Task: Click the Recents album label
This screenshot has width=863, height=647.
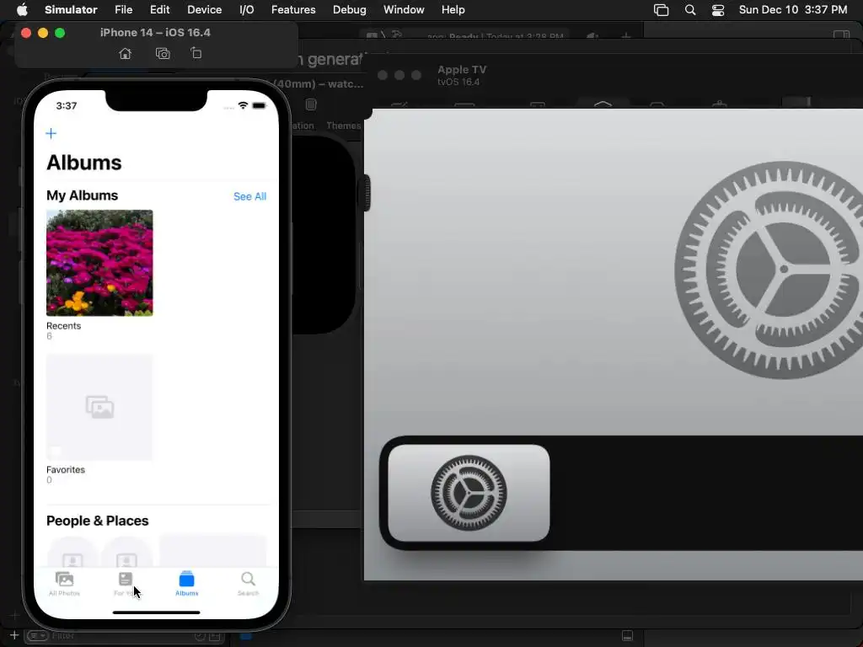Action: [x=63, y=326]
